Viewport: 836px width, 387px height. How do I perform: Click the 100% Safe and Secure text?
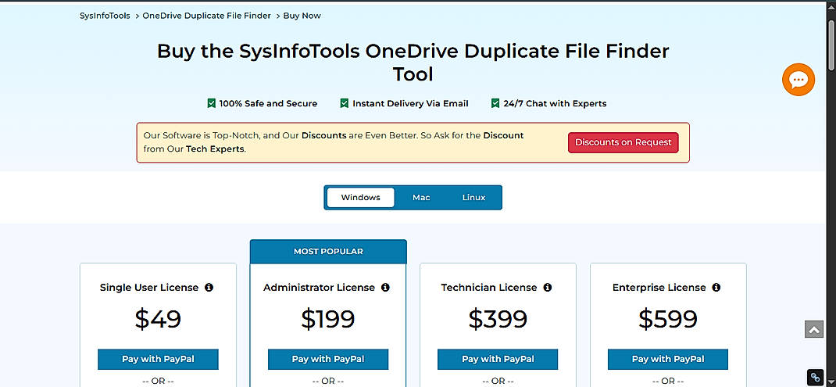tap(268, 103)
